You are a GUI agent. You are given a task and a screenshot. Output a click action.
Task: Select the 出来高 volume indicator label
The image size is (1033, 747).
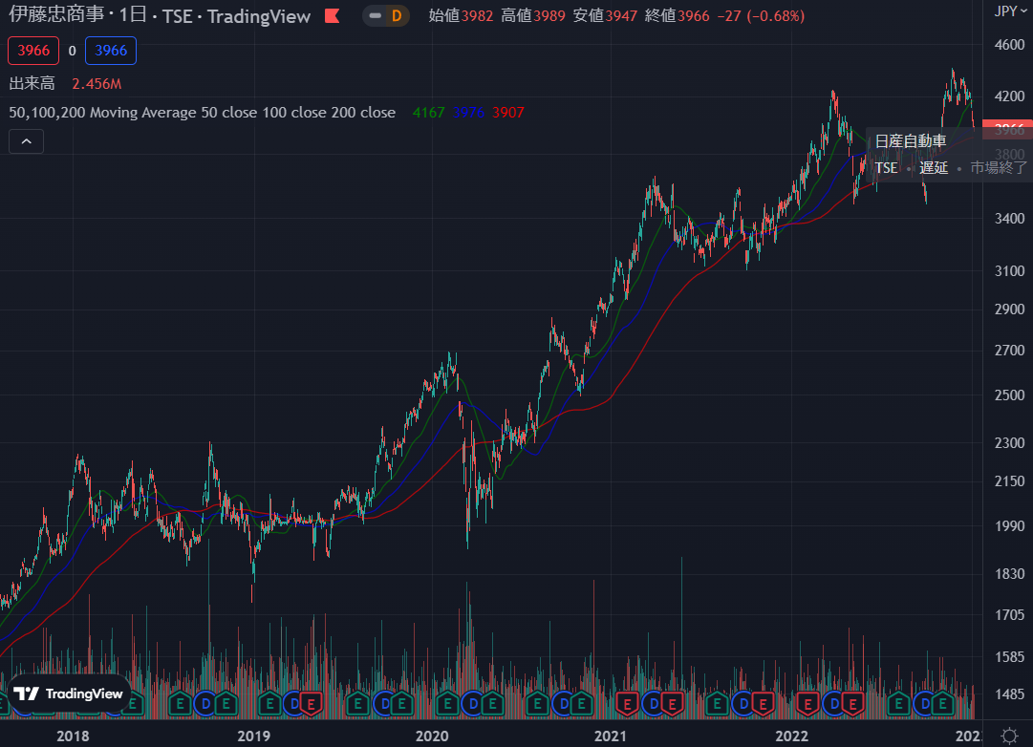point(32,84)
